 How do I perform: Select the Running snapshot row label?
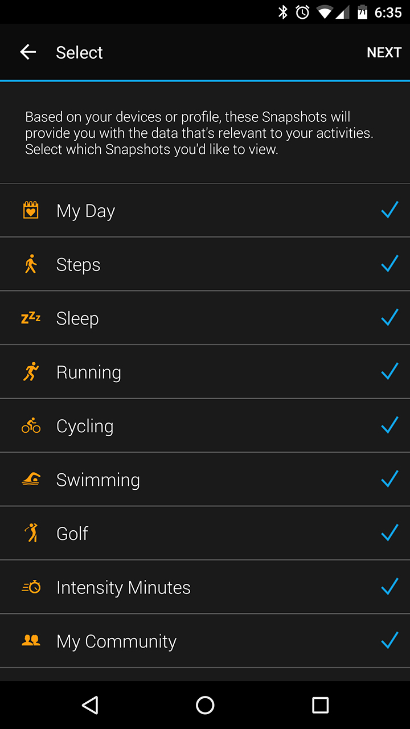(89, 372)
